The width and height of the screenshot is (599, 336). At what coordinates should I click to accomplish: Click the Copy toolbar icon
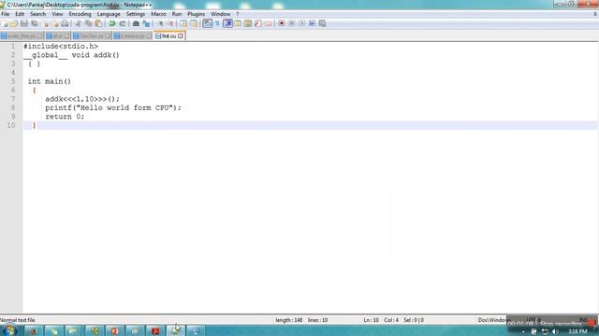click(88, 23)
